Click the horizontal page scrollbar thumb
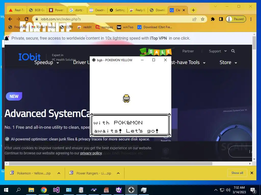 [x=111, y=164]
